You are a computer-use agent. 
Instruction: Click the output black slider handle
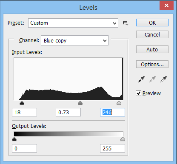pyautogui.click(x=14, y=139)
